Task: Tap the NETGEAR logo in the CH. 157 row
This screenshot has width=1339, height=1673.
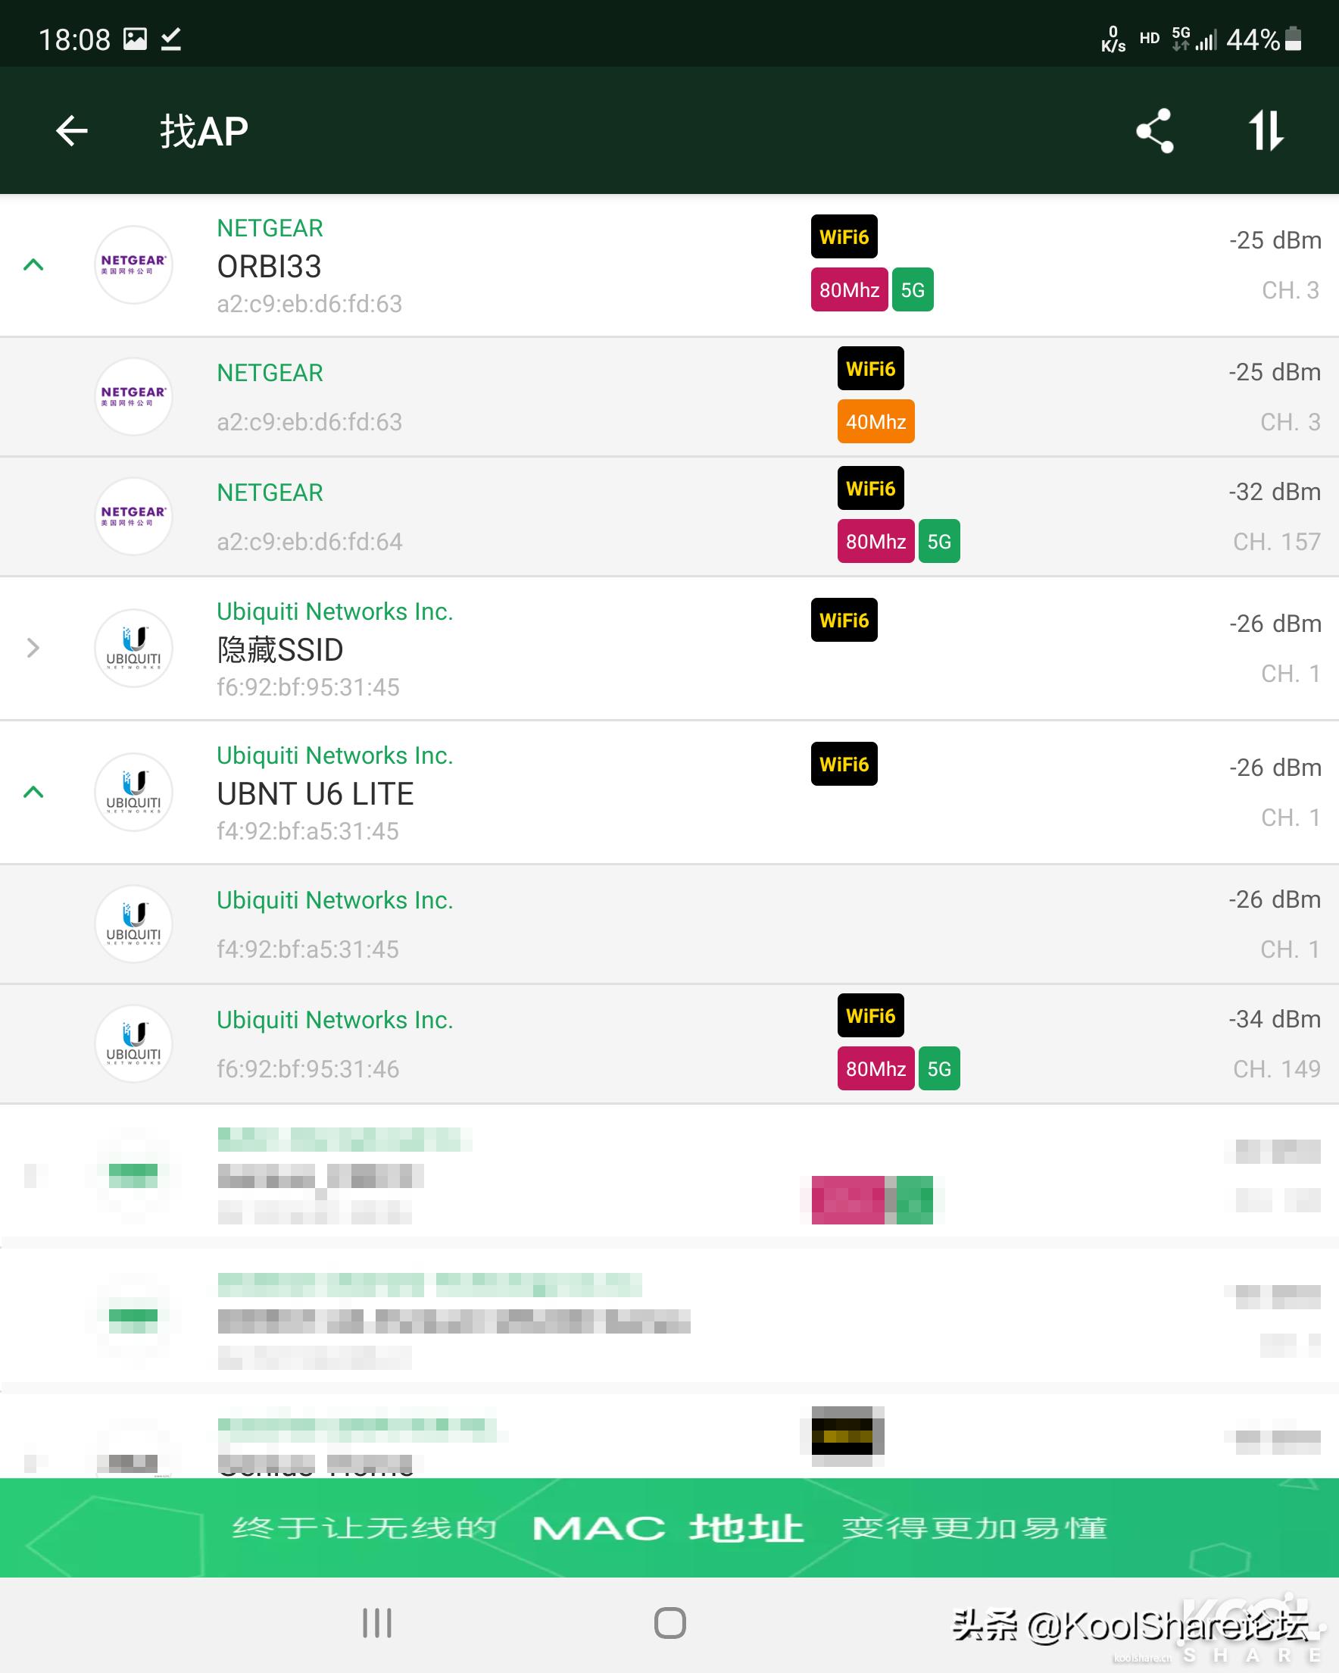Action: pos(133,516)
